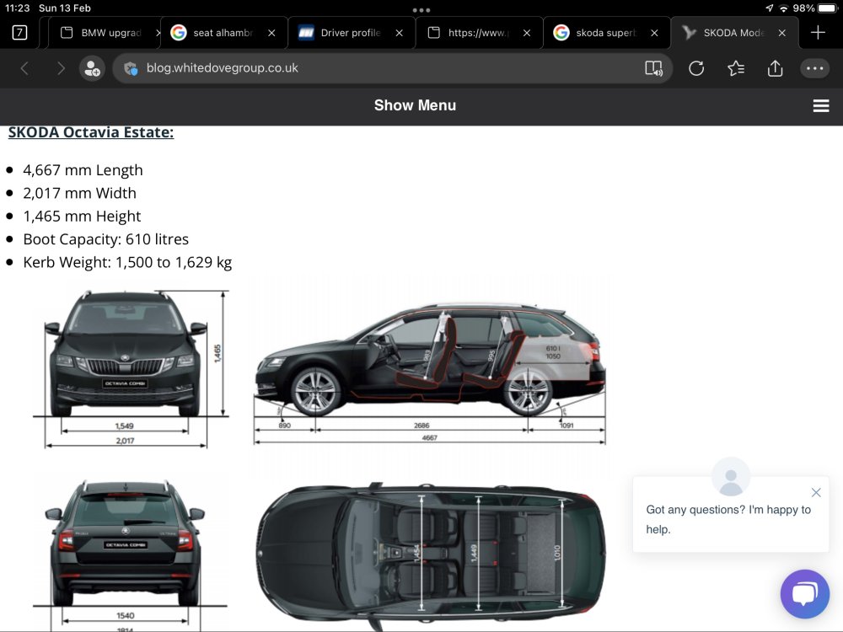Open the favorites list icon

pos(735,68)
